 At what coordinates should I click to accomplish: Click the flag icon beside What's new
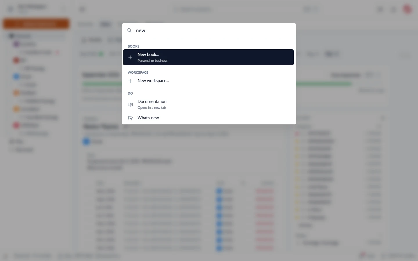[130, 118]
